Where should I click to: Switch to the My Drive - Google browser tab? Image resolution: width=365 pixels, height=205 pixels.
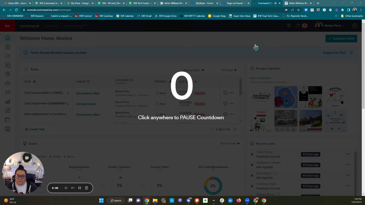(80, 3)
